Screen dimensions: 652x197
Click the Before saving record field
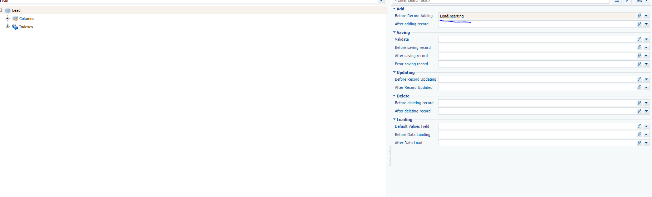(x=537, y=47)
